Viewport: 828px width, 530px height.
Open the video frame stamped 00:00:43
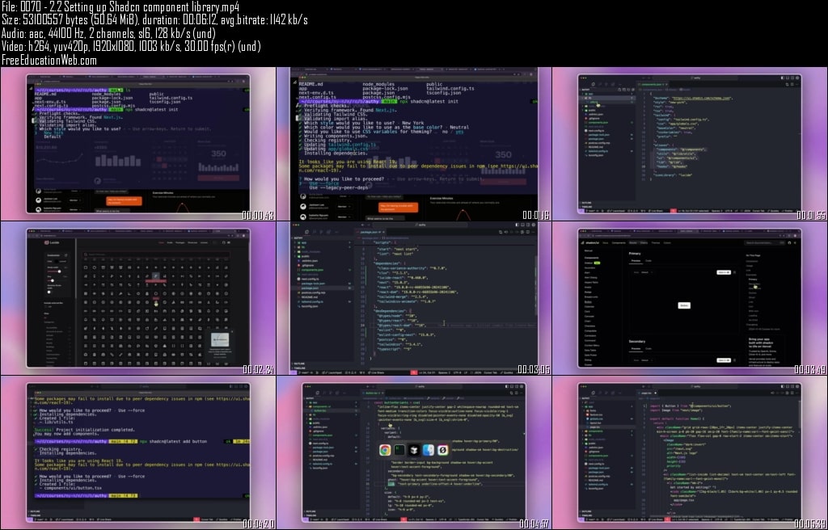(x=138, y=144)
